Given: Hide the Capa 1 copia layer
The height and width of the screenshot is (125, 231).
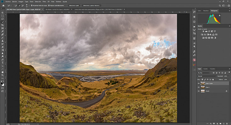Looking at the screenshot, I should pyautogui.click(x=199, y=83).
